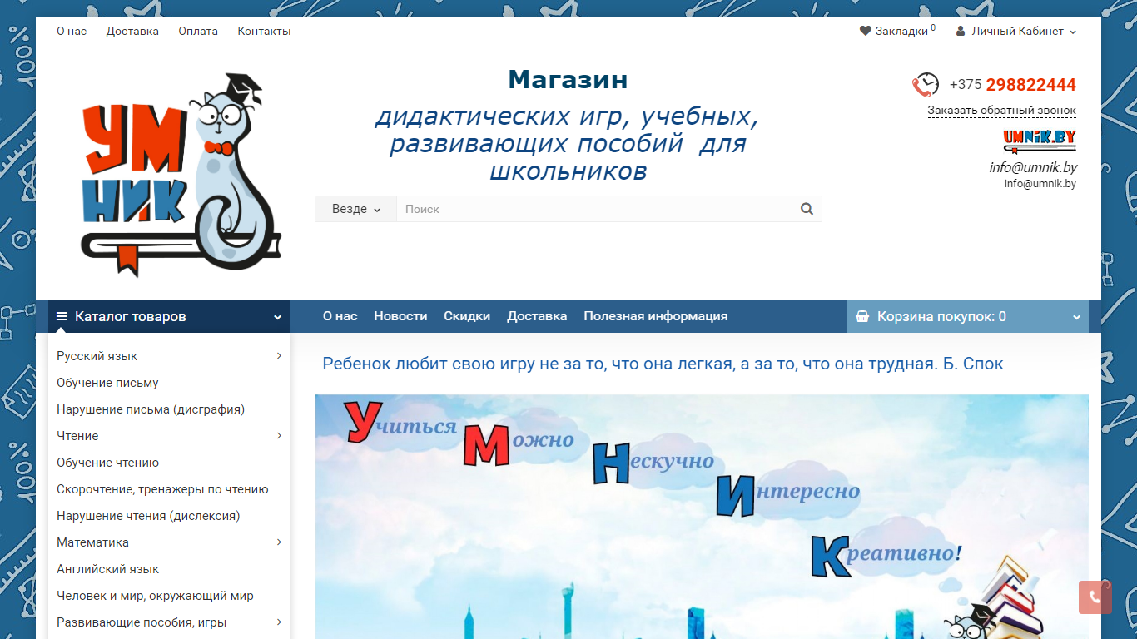
Task: Select Скорочтение, тренажеры по чтению
Action: [162, 489]
